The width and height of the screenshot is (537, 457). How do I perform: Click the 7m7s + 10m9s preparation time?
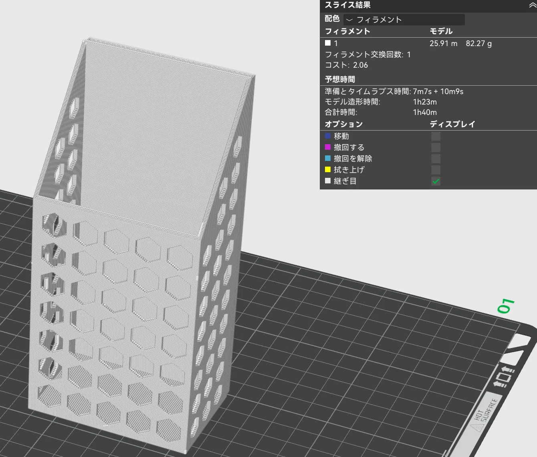(x=438, y=91)
